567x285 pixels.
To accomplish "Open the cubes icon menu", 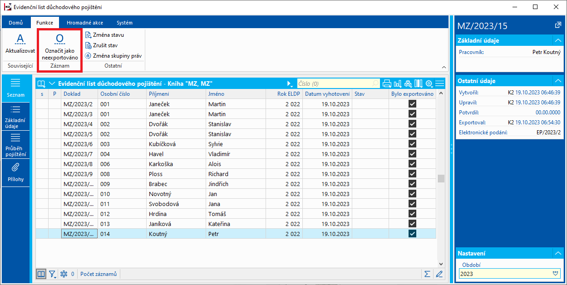I will coord(408,84).
